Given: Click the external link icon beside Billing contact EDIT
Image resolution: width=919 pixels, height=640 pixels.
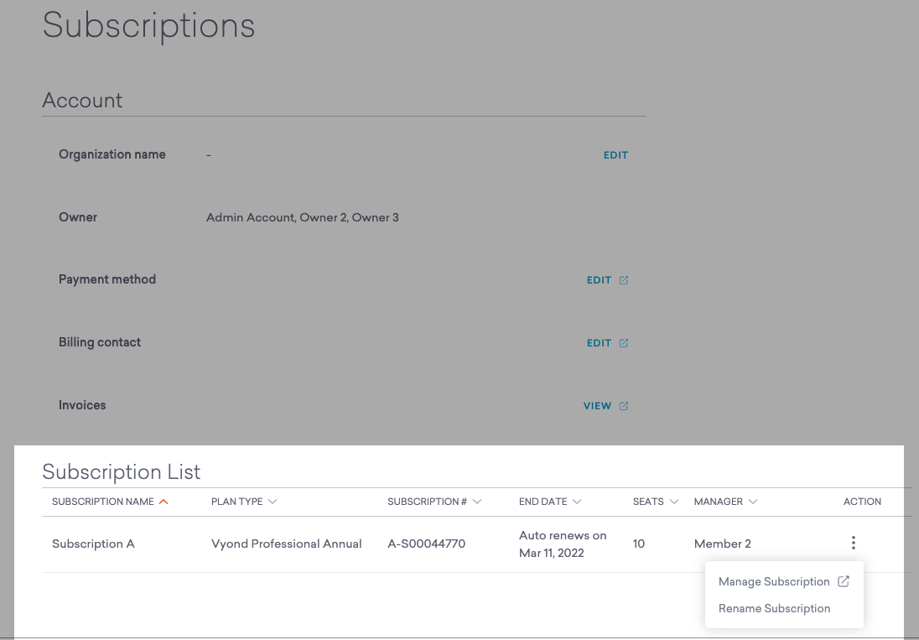Looking at the screenshot, I should (x=622, y=342).
